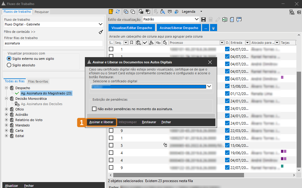Click the 'Assinar e liberar' button
Image resolution: width=302 pixels, height=188 pixels.
(x=101, y=122)
